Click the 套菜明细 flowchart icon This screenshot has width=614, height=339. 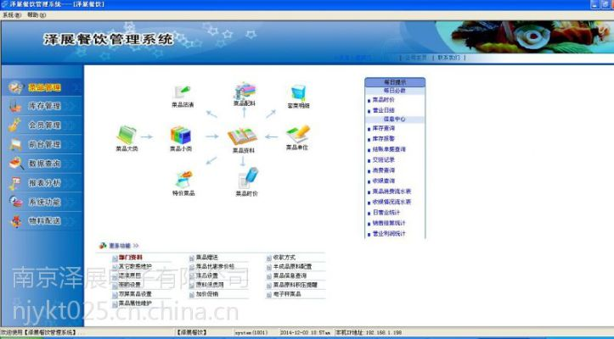(298, 93)
